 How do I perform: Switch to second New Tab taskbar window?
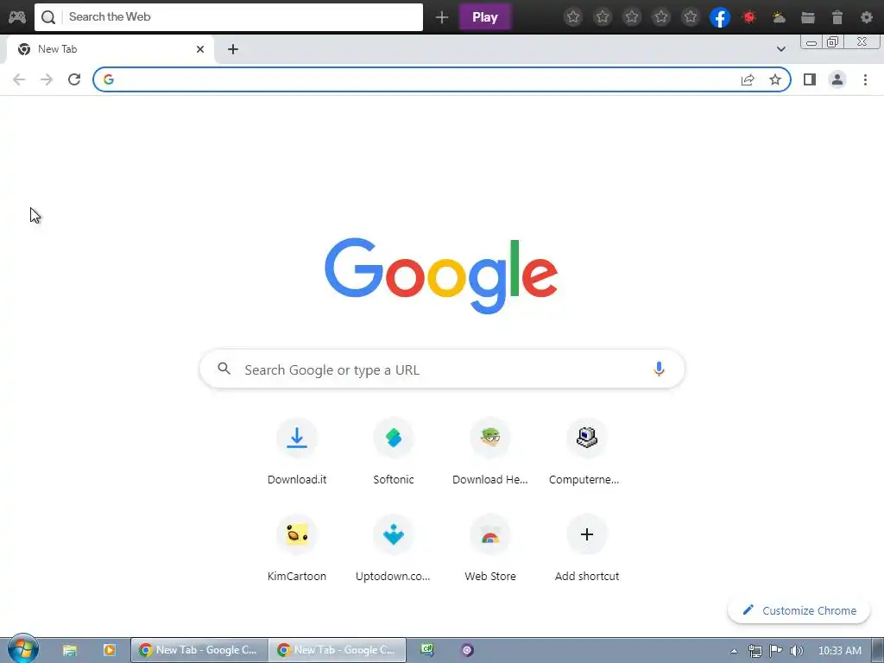(x=338, y=650)
